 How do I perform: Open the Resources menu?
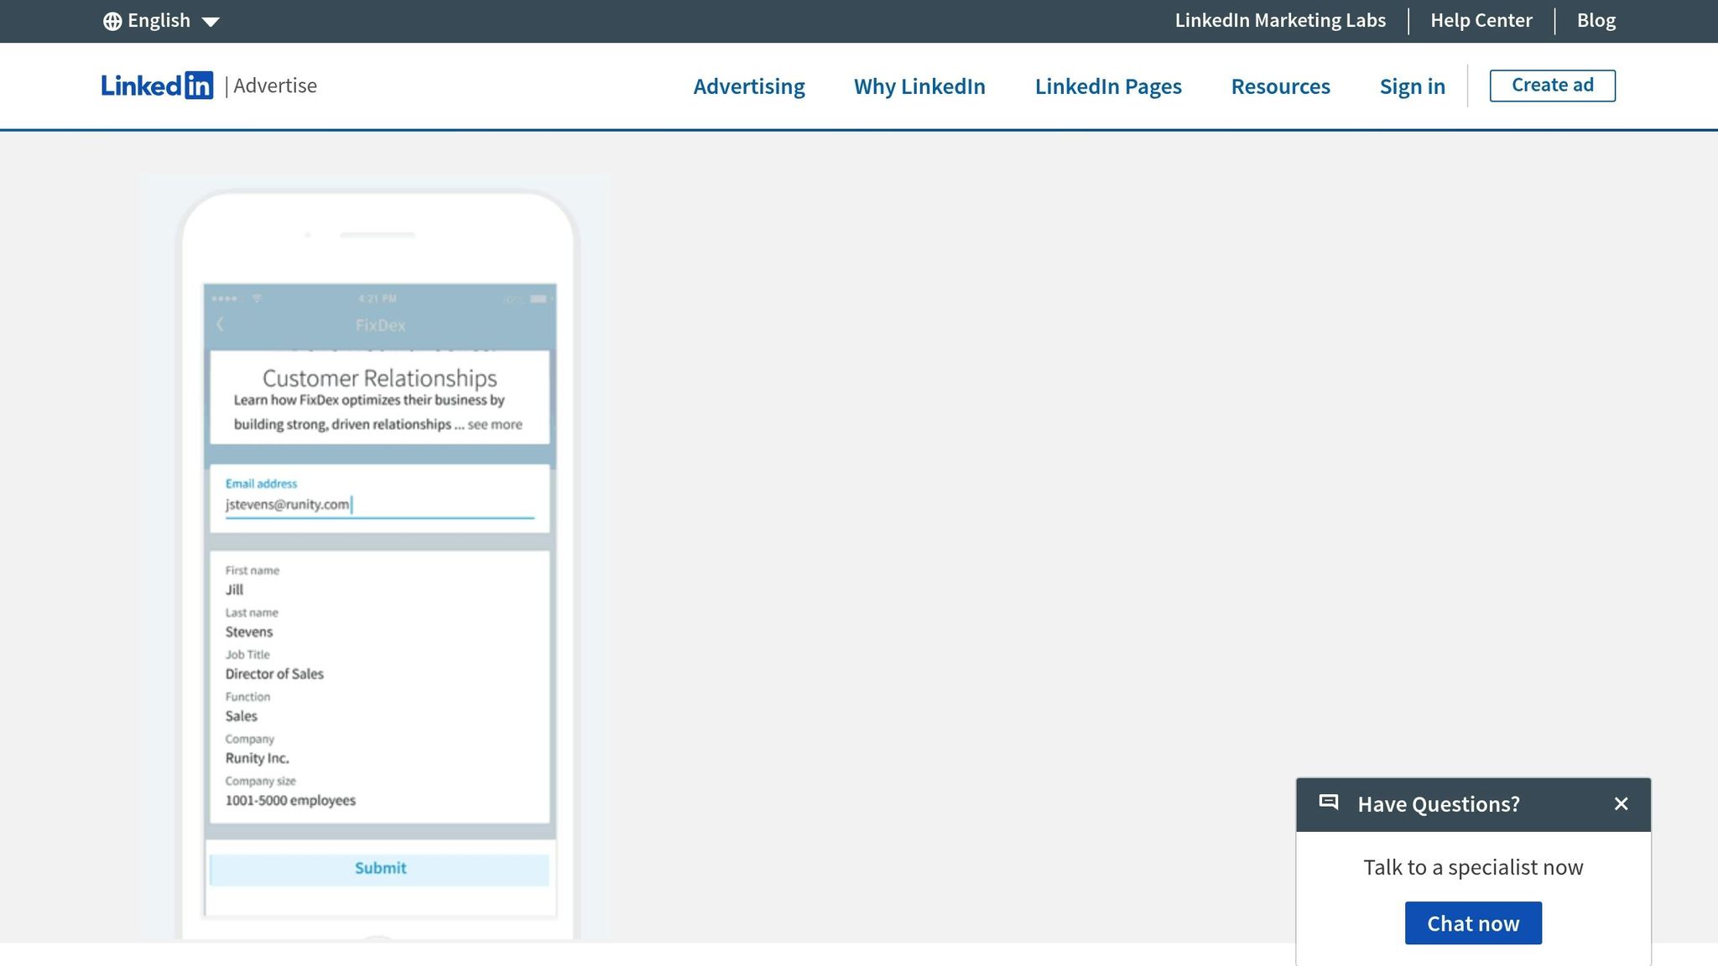point(1280,86)
